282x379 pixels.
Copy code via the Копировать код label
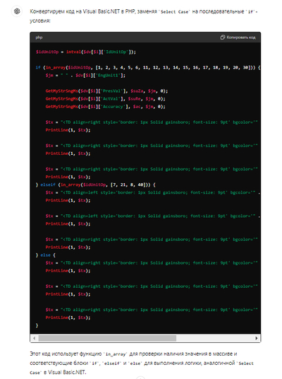(241, 37)
